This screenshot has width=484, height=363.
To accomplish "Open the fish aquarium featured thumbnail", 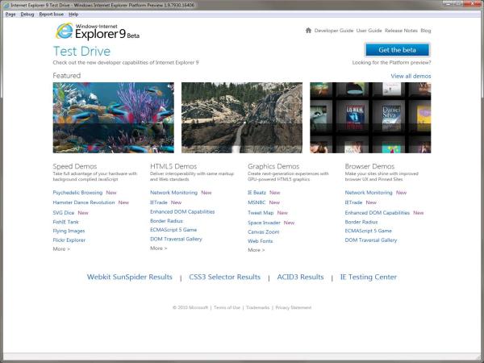I will pos(113,118).
